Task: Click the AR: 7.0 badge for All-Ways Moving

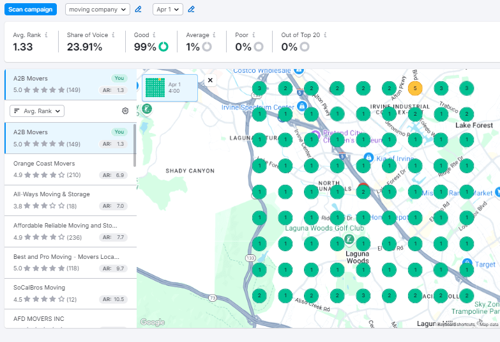Action: point(113,206)
